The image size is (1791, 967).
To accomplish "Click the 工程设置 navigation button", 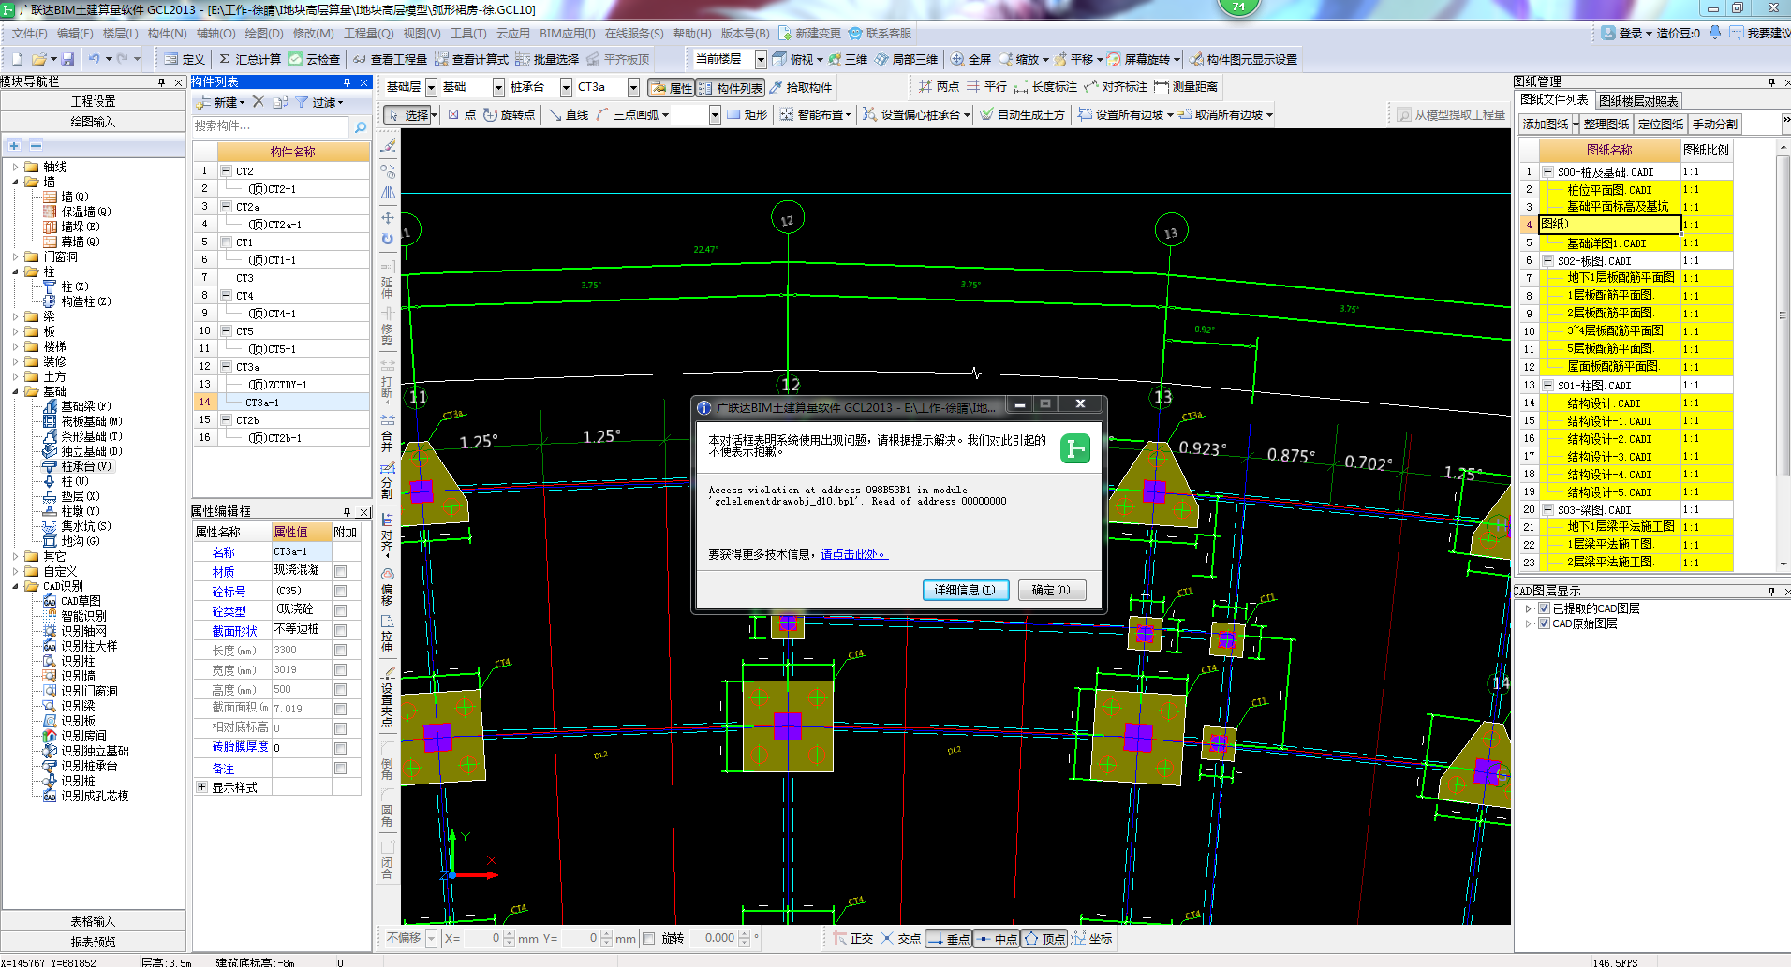I will click(94, 101).
